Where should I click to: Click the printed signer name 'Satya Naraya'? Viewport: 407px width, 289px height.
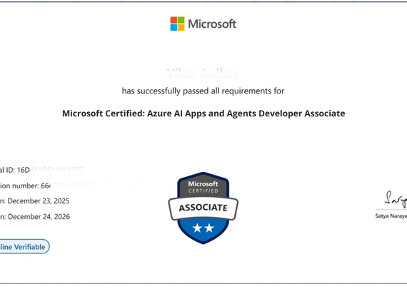391,216
